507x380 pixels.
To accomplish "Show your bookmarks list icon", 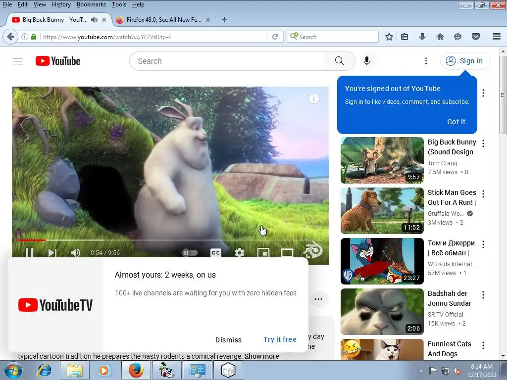I will pos(405,37).
